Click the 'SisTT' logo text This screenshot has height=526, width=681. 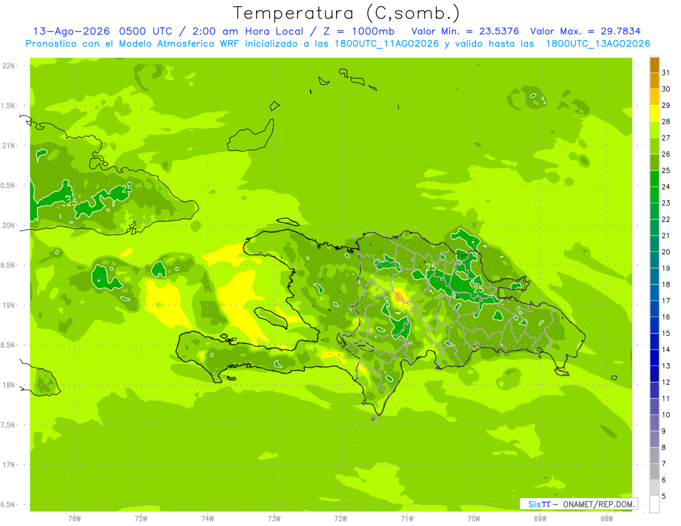point(539,504)
